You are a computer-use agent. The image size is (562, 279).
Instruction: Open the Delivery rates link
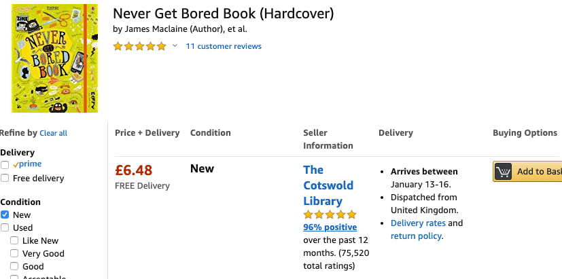click(419, 223)
